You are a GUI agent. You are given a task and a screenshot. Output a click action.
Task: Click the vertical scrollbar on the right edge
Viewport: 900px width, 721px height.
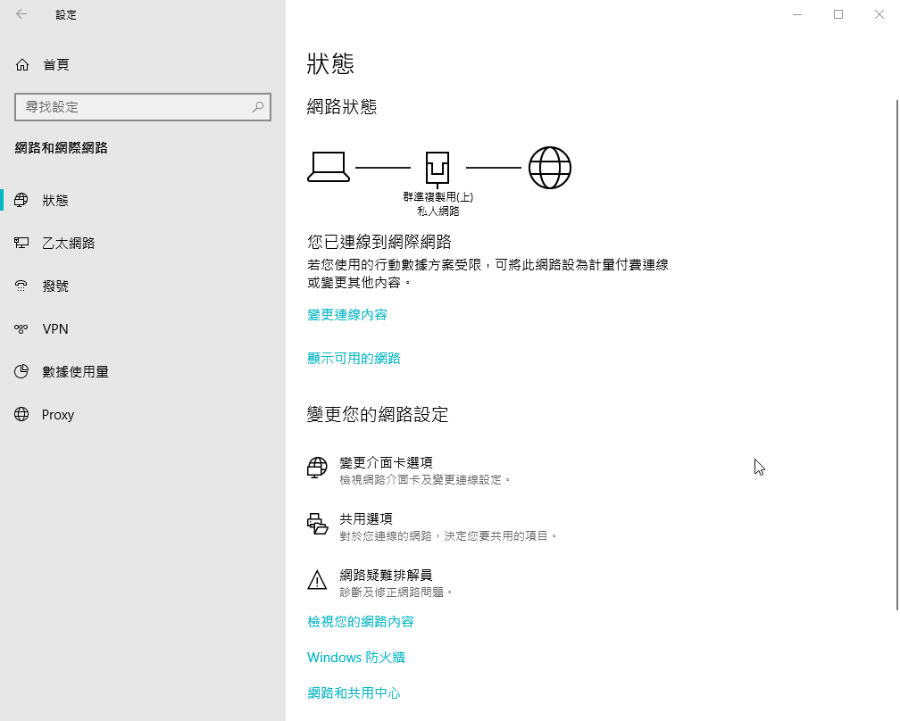coord(896,354)
